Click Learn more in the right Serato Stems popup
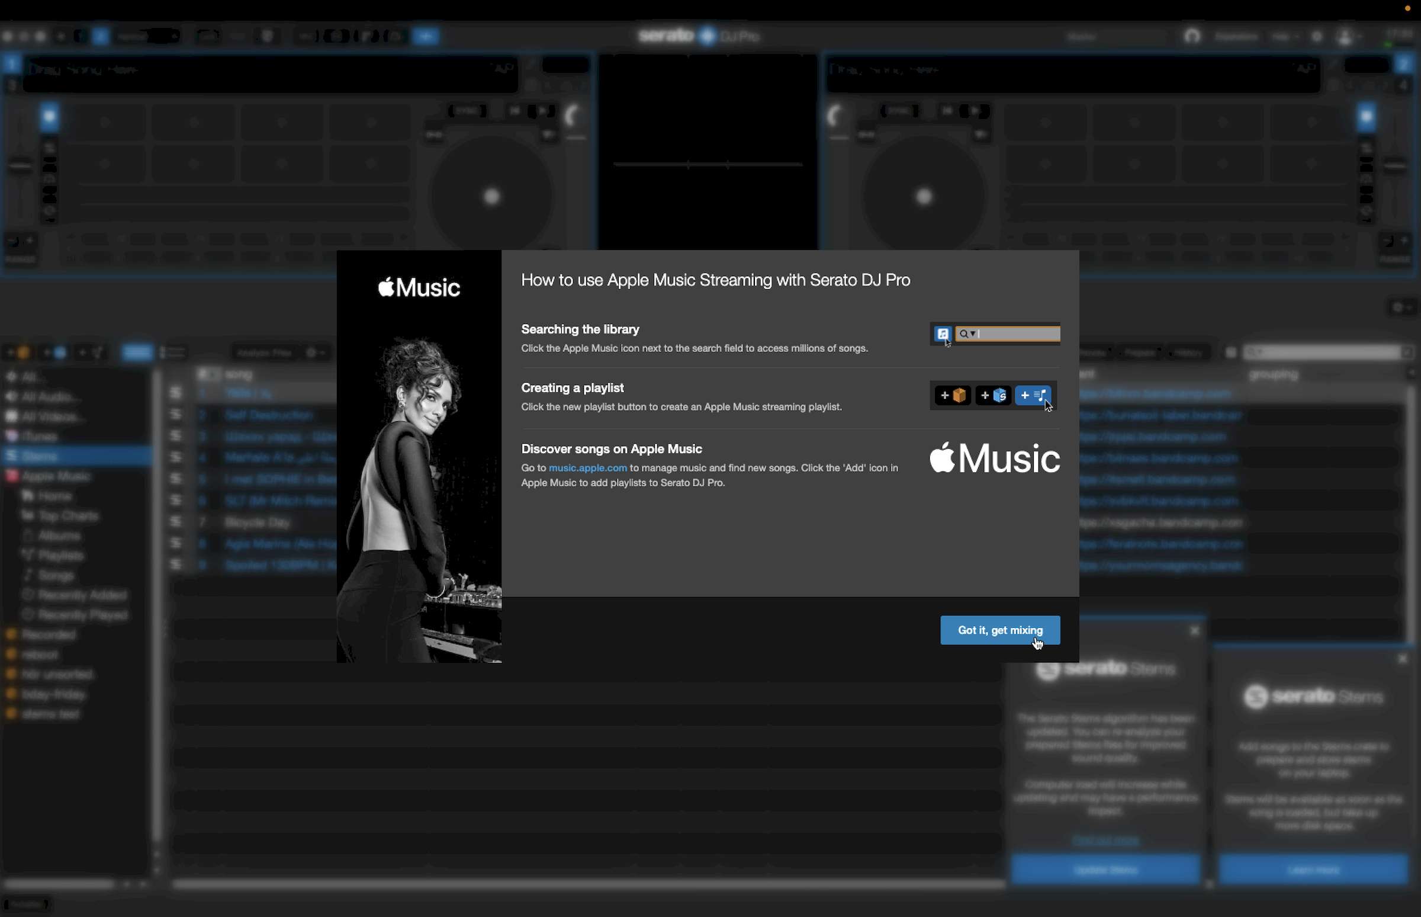Screen dimensions: 1421x917 coord(1313,870)
